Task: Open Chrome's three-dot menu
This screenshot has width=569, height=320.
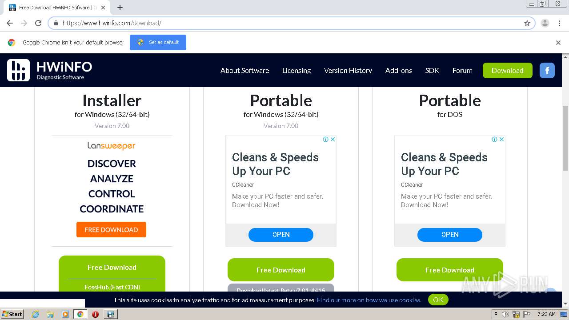Action: click(559, 23)
